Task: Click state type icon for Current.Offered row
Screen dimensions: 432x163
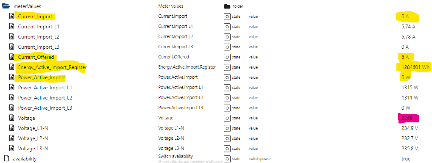Action: tap(227, 57)
